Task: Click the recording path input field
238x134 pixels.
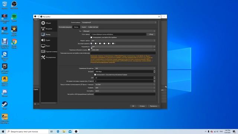Action: tap(118, 34)
